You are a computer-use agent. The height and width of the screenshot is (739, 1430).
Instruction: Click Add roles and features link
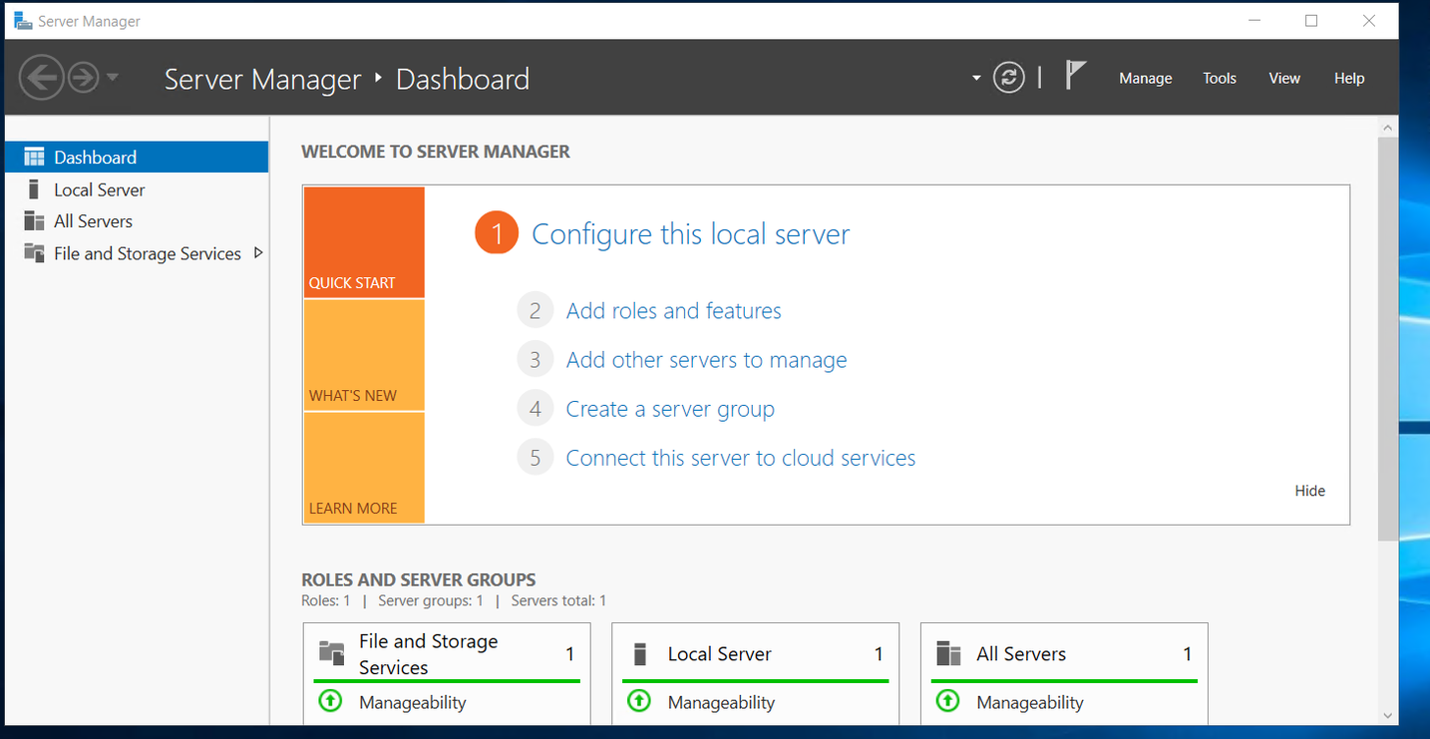(x=673, y=311)
